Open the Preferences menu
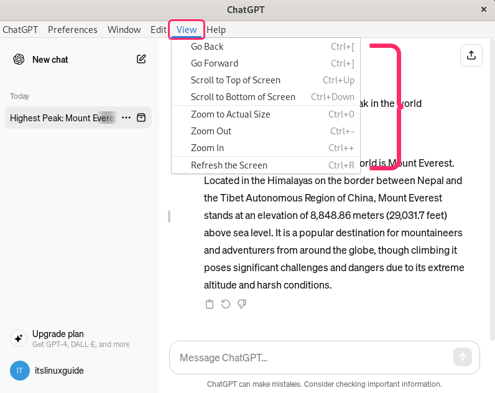 click(73, 30)
